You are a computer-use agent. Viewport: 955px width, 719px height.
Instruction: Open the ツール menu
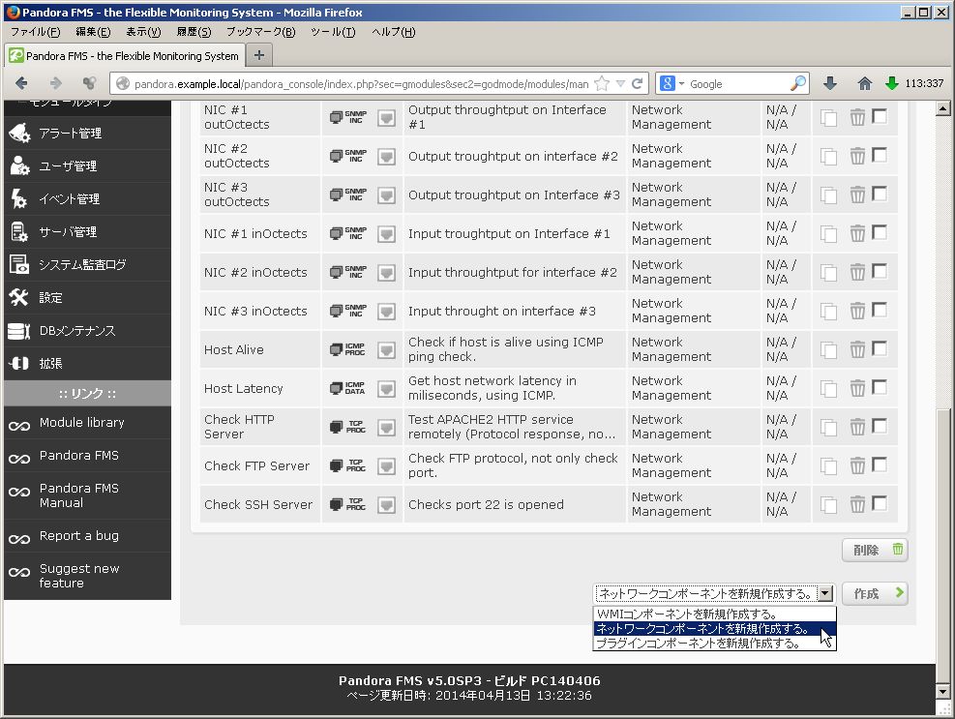pos(333,32)
